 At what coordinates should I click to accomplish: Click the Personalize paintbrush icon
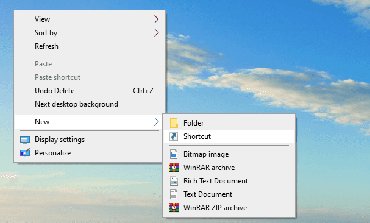tap(25, 153)
